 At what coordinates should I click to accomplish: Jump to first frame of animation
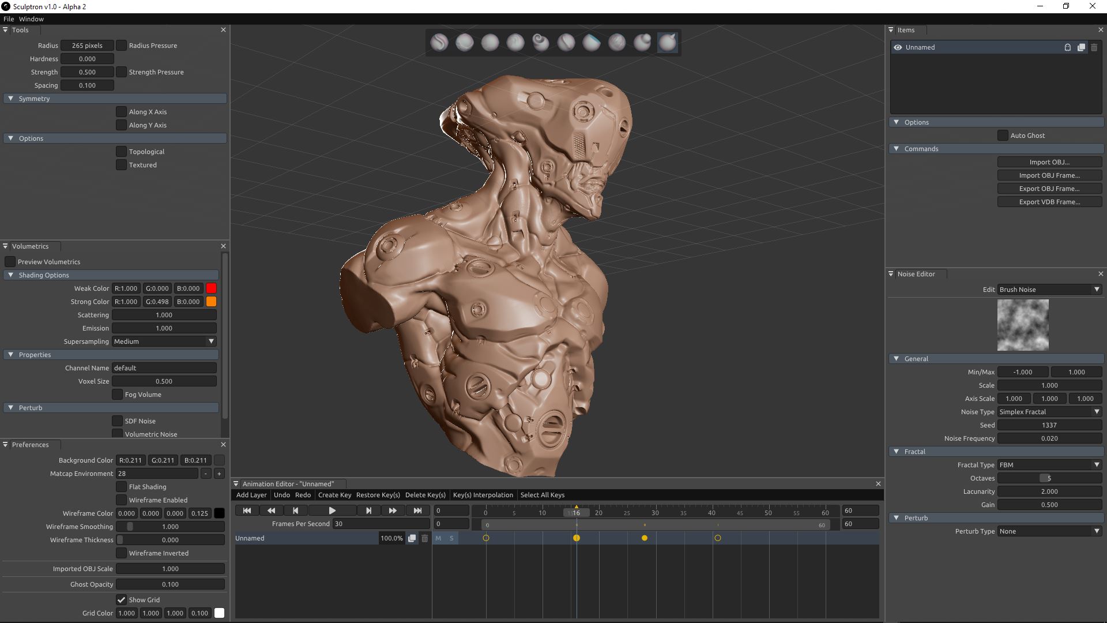(247, 511)
